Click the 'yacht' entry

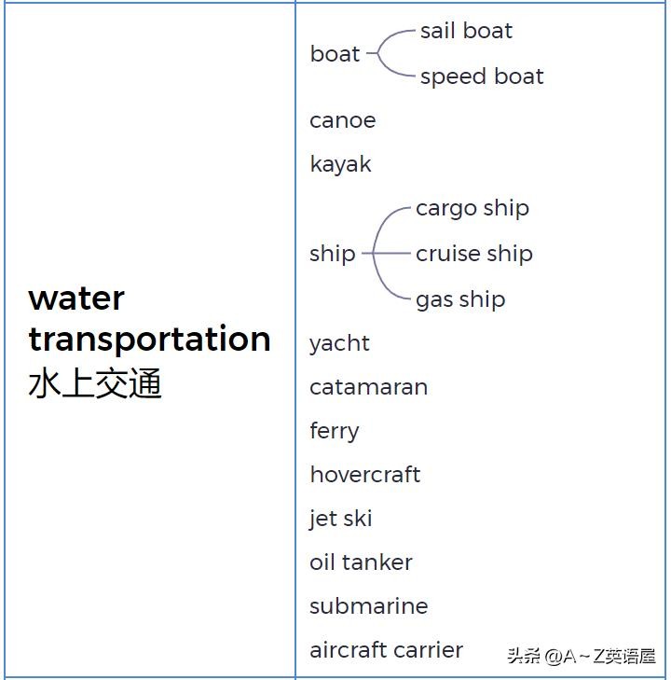[x=339, y=343]
